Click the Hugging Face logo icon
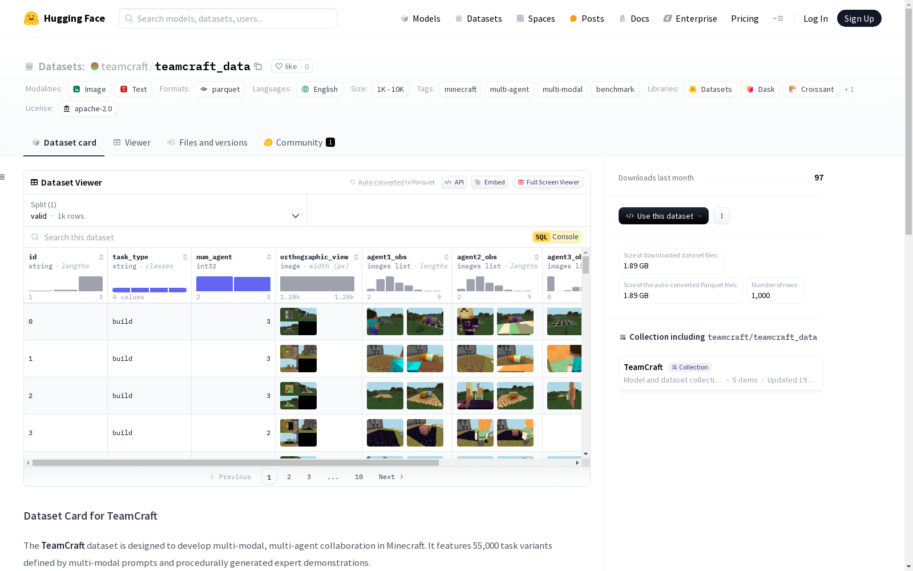This screenshot has width=913, height=571. point(31,18)
